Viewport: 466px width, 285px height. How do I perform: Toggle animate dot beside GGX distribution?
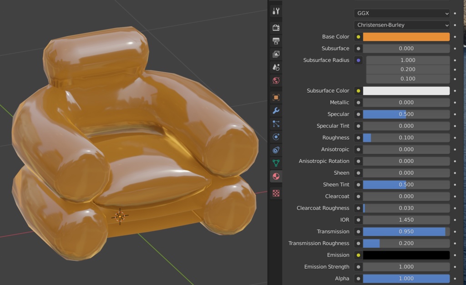455,13
